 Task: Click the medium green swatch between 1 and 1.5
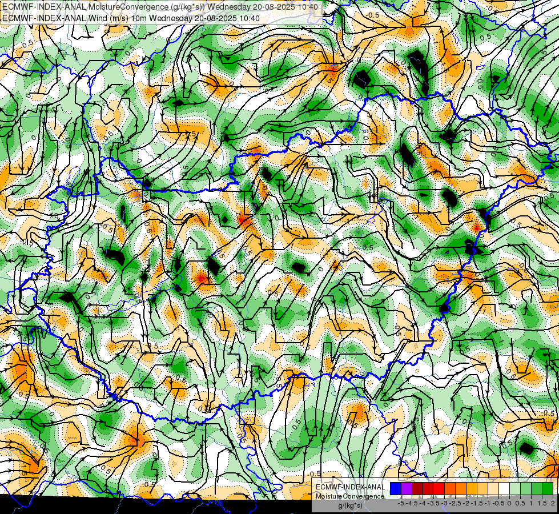pos(537,489)
